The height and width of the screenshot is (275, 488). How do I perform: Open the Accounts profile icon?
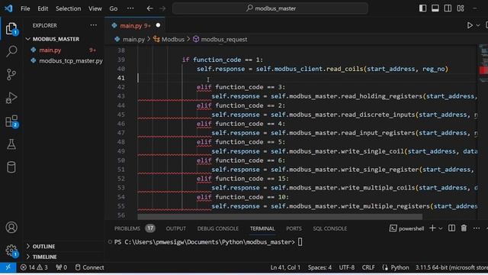pos(11,228)
